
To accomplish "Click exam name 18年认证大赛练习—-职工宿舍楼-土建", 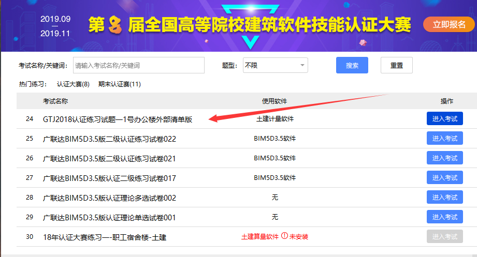I will [x=105, y=237].
